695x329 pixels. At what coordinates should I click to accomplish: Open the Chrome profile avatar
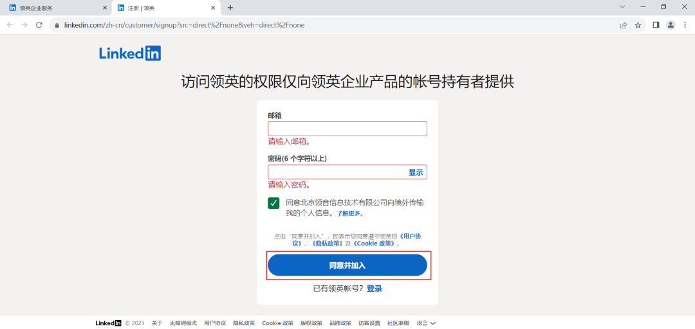click(x=671, y=25)
